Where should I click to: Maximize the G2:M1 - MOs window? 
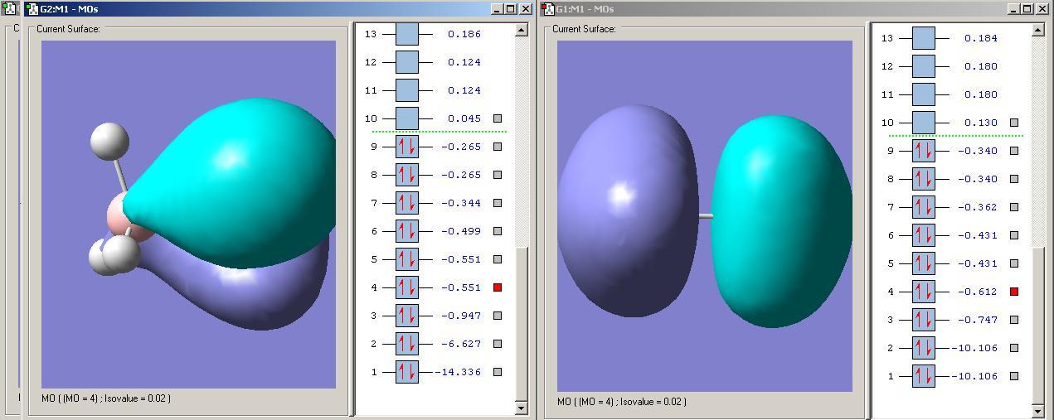pos(511,9)
